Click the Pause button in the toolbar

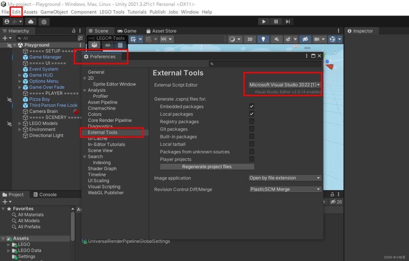276,22
